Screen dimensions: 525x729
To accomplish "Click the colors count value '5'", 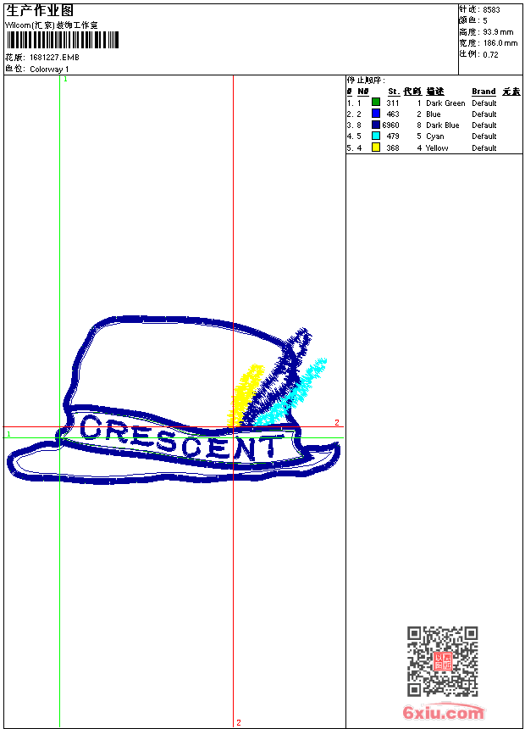I will coord(485,21).
